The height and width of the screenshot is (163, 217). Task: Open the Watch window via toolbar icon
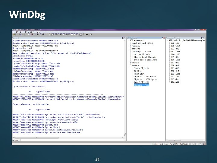(x=56, y=34)
